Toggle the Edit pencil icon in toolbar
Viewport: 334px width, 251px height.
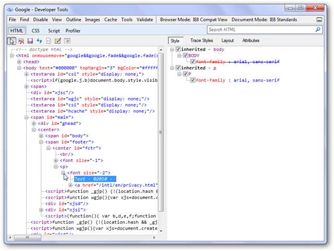[x=58, y=41]
